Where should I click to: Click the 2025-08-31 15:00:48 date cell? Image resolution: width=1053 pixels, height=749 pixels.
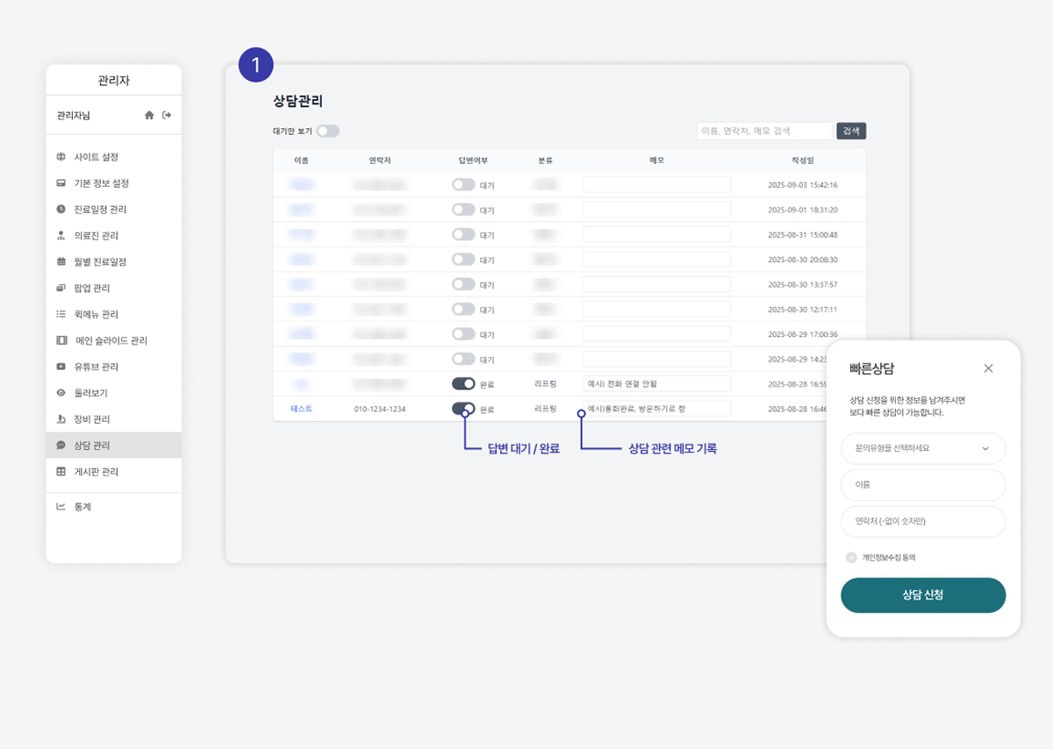[802, 235]
